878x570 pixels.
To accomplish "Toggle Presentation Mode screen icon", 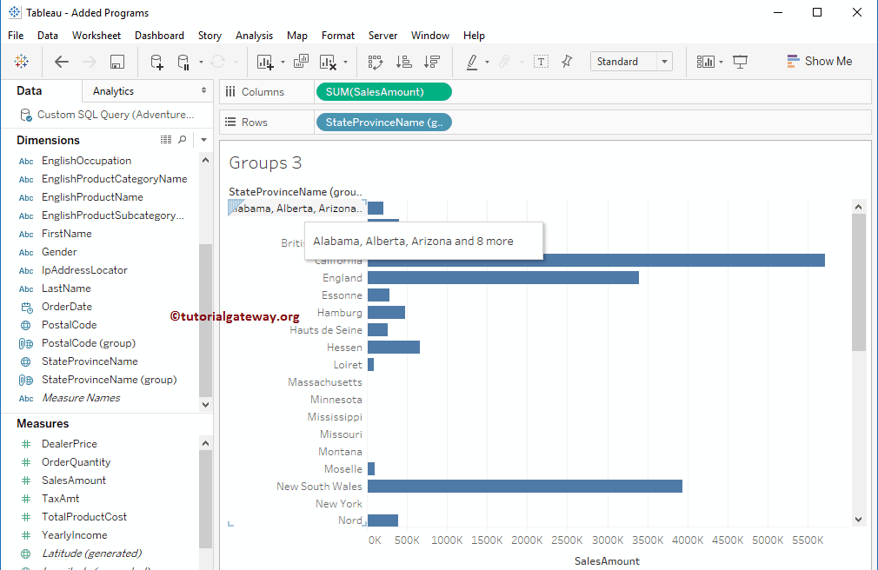I will coord(741,62).
